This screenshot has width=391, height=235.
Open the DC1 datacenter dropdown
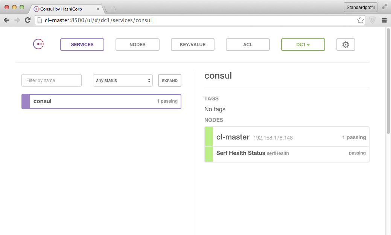[303, 45]
